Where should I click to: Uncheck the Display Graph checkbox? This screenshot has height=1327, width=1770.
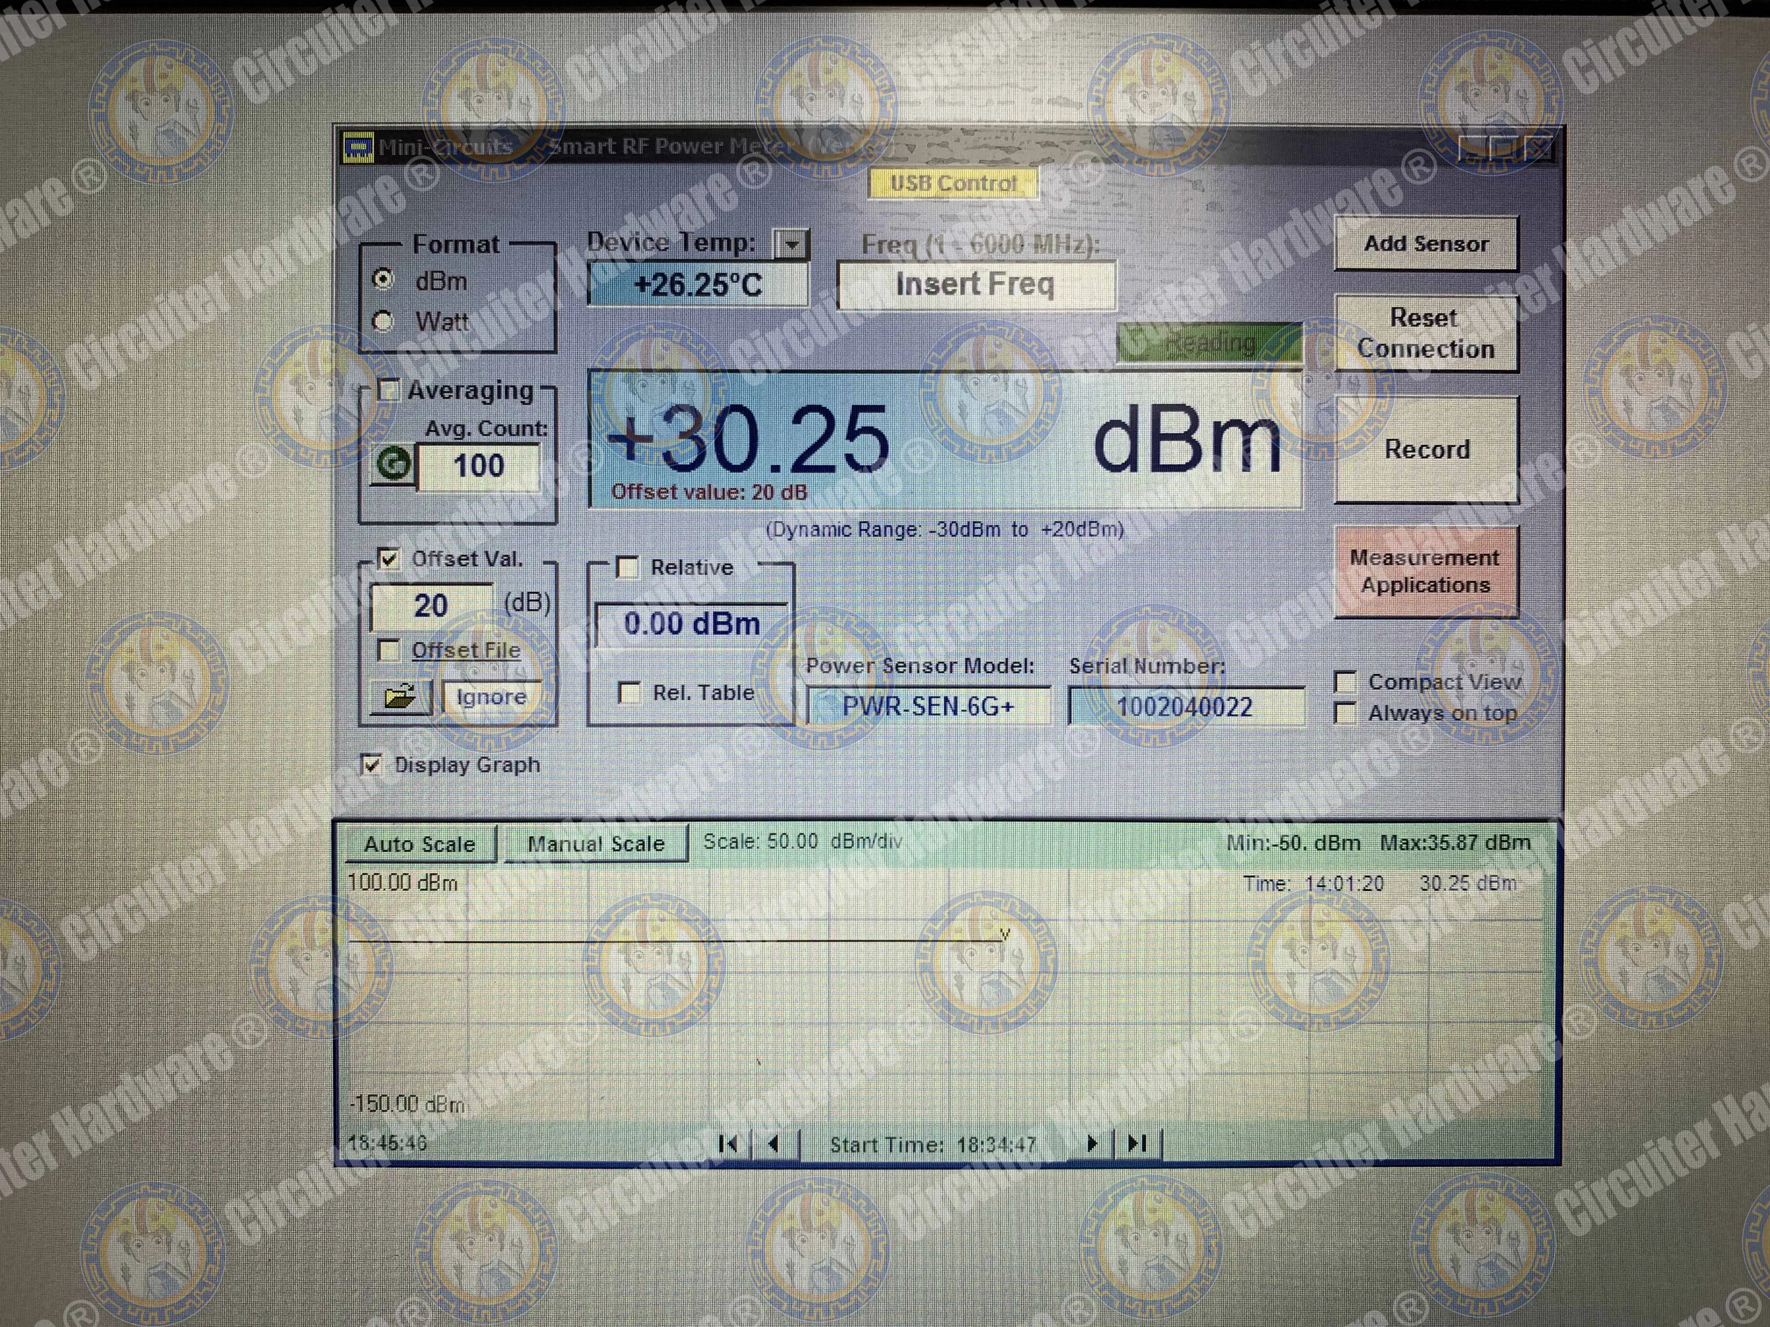[x=371, y=764]
